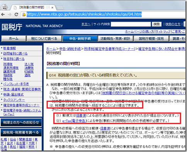Viewport: 187px width, 152px height.
Task: Open the 相続税 sidebar link
Action: pyautogui.click(x=8, y=75)
